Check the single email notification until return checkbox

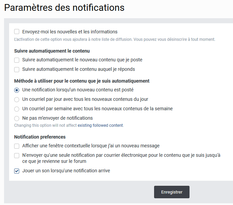click(17, 155)
